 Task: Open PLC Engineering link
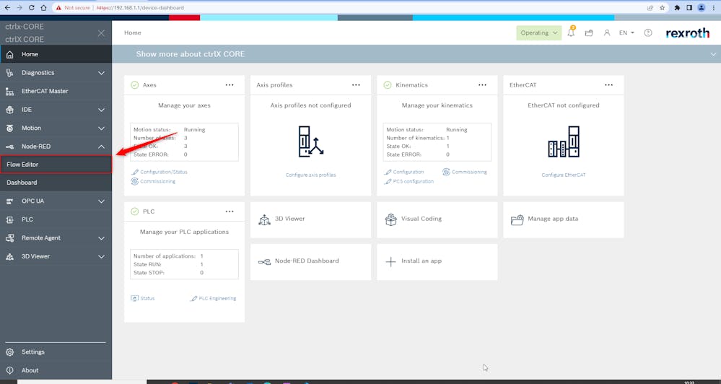coord(214,298)
